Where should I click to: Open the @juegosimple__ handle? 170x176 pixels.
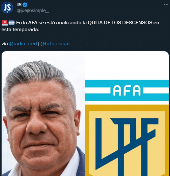click(33, 11)
